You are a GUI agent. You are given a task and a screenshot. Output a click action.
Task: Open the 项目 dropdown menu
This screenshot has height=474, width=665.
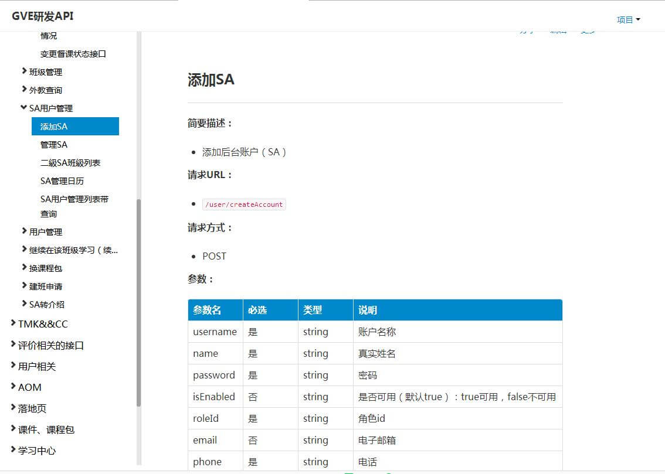pos(628,19)
